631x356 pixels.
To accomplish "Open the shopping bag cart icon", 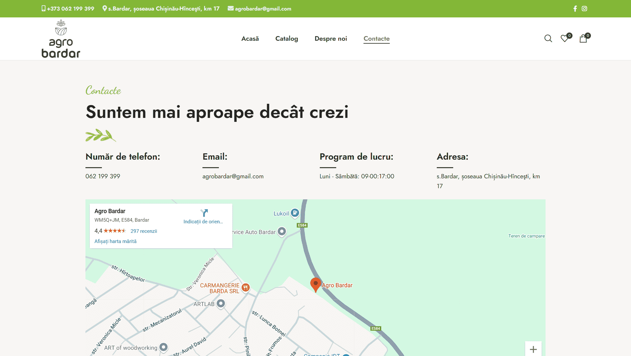I will [583, 38].
